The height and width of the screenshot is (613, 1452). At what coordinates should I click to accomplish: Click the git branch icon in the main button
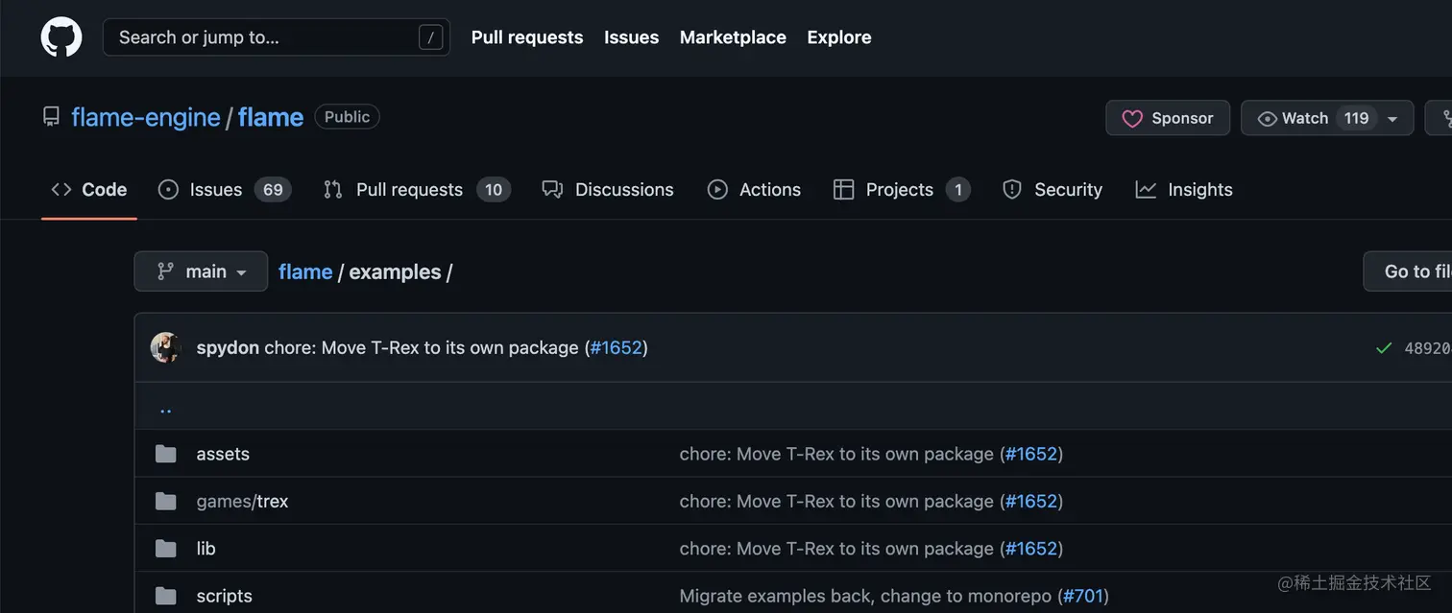click(165, 271)
